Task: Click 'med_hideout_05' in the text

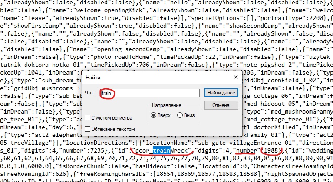Action: (x=271, y=104)
